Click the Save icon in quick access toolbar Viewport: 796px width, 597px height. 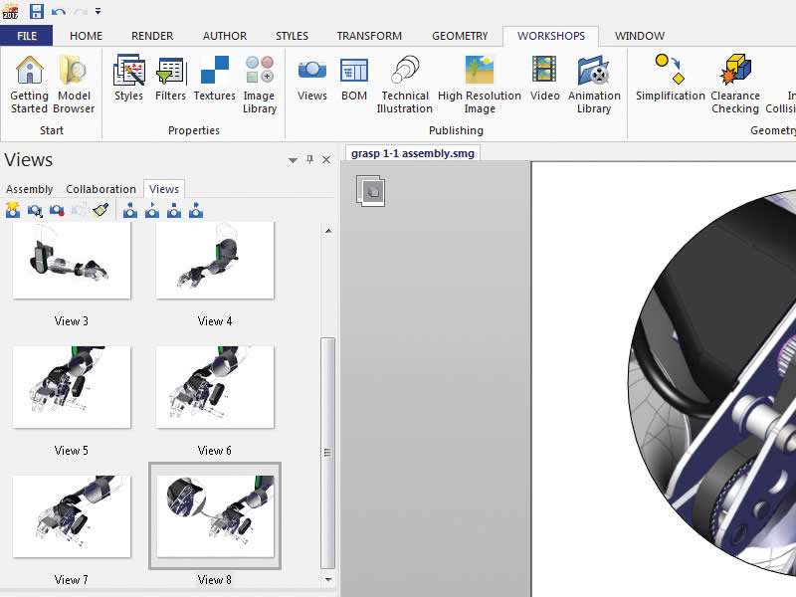37,11
